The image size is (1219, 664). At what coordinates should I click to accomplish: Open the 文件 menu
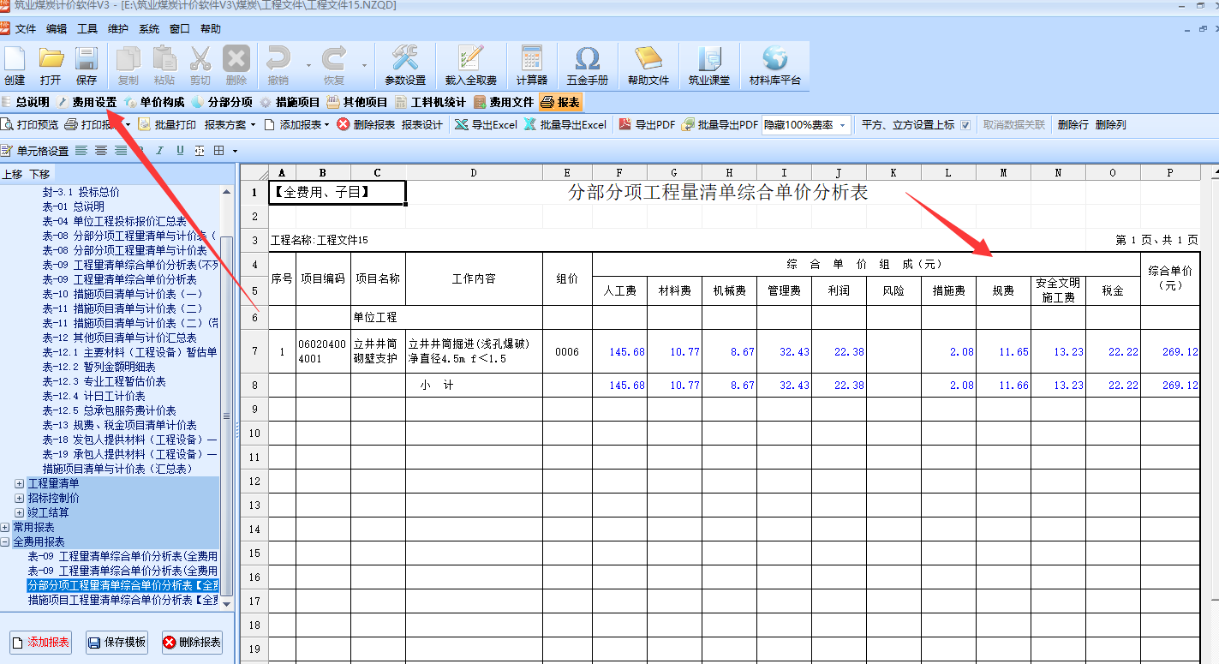(26, 29)
